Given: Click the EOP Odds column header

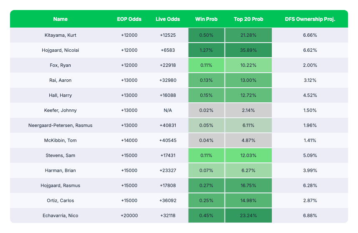Looking at the screenshot, I should coord(129,19).
